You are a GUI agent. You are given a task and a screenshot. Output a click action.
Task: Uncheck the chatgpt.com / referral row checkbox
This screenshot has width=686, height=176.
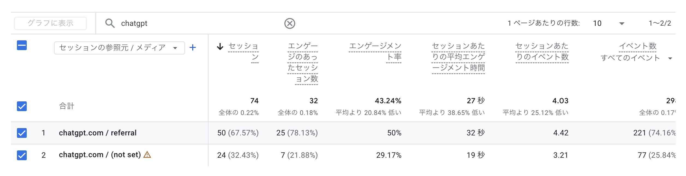tap(22, 133)
